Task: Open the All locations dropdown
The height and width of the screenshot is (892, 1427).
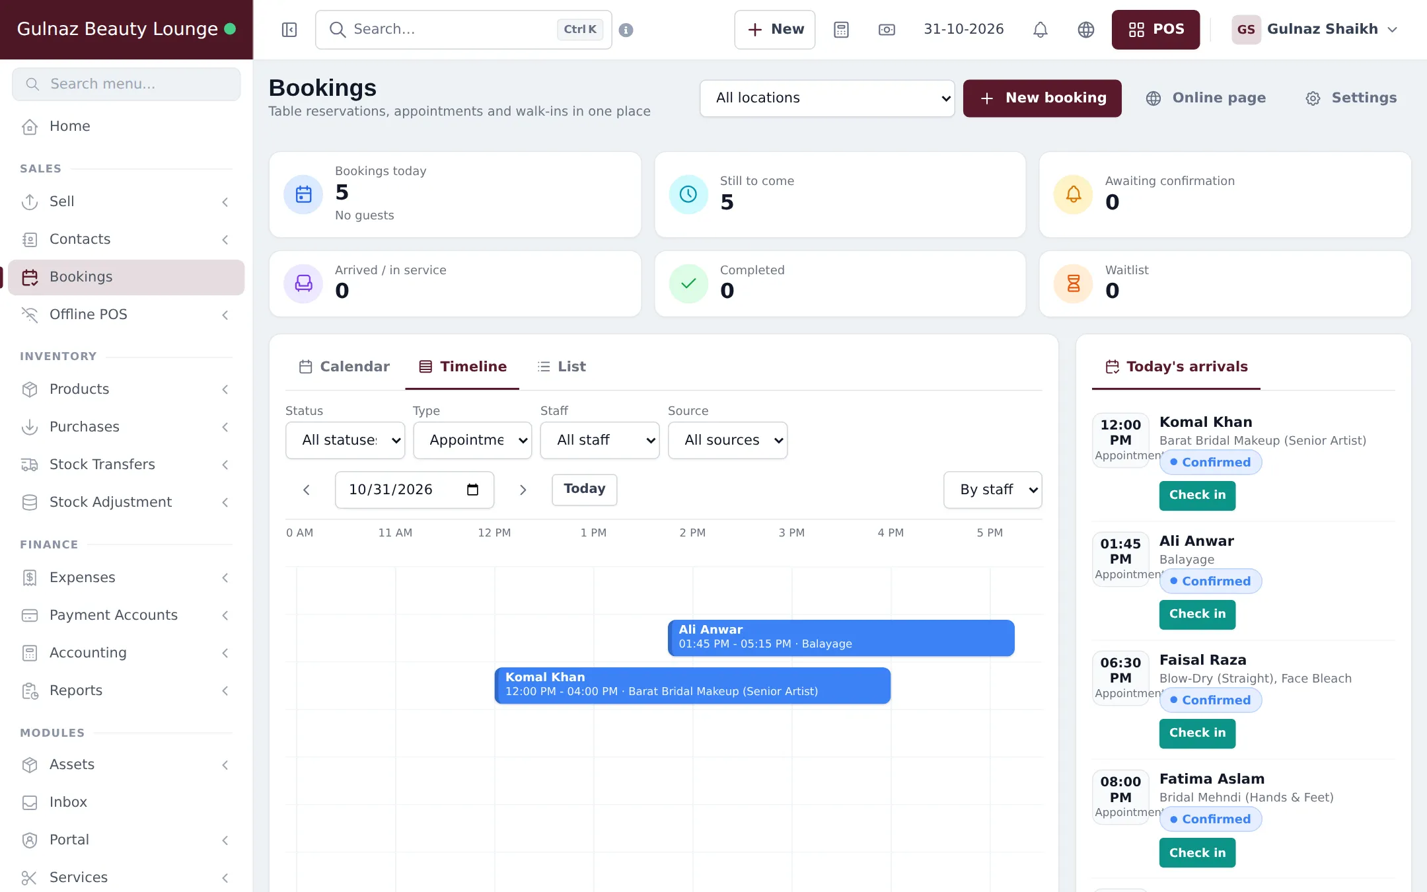Action: [827, 98]
